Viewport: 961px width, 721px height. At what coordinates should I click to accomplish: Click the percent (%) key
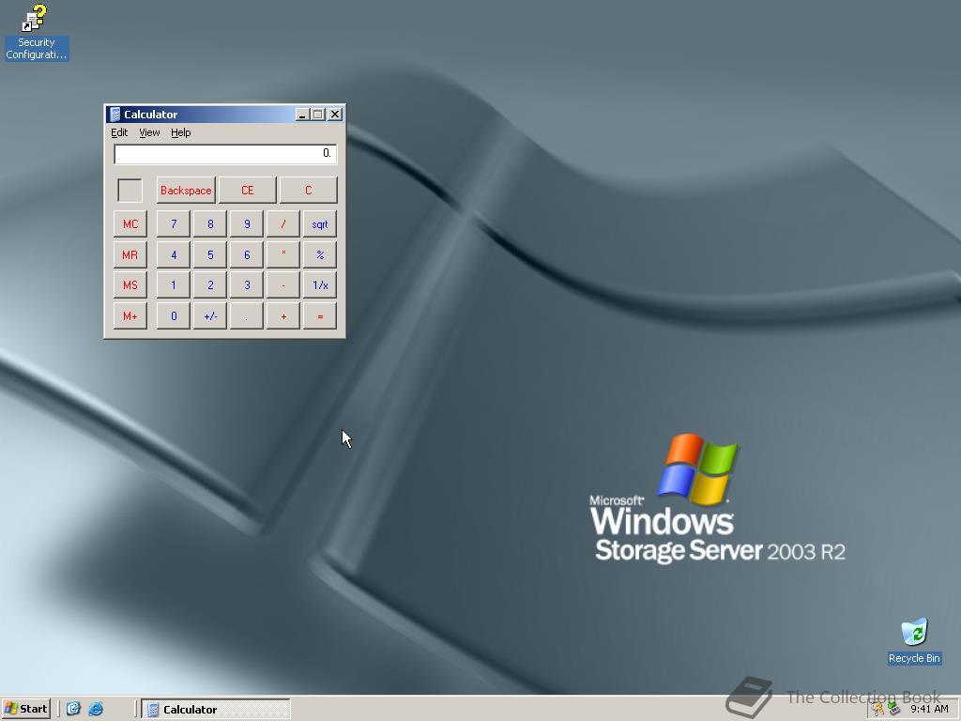coord(320,254)
